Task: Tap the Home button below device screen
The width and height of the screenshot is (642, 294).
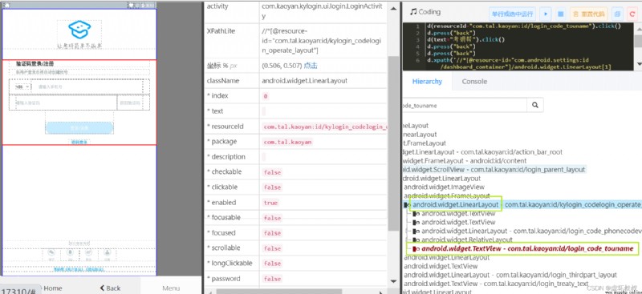Action: coord(52,288)
